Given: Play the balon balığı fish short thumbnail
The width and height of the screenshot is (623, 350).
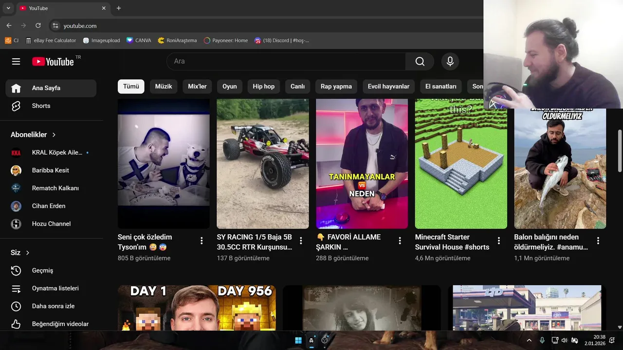Looking at the screenshot, I should pyautogui.click(x=560, y=168).
